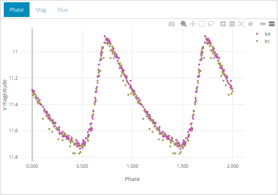
Task: Click the 2.000 x-axis tick label
Action: tap(233, 166)
